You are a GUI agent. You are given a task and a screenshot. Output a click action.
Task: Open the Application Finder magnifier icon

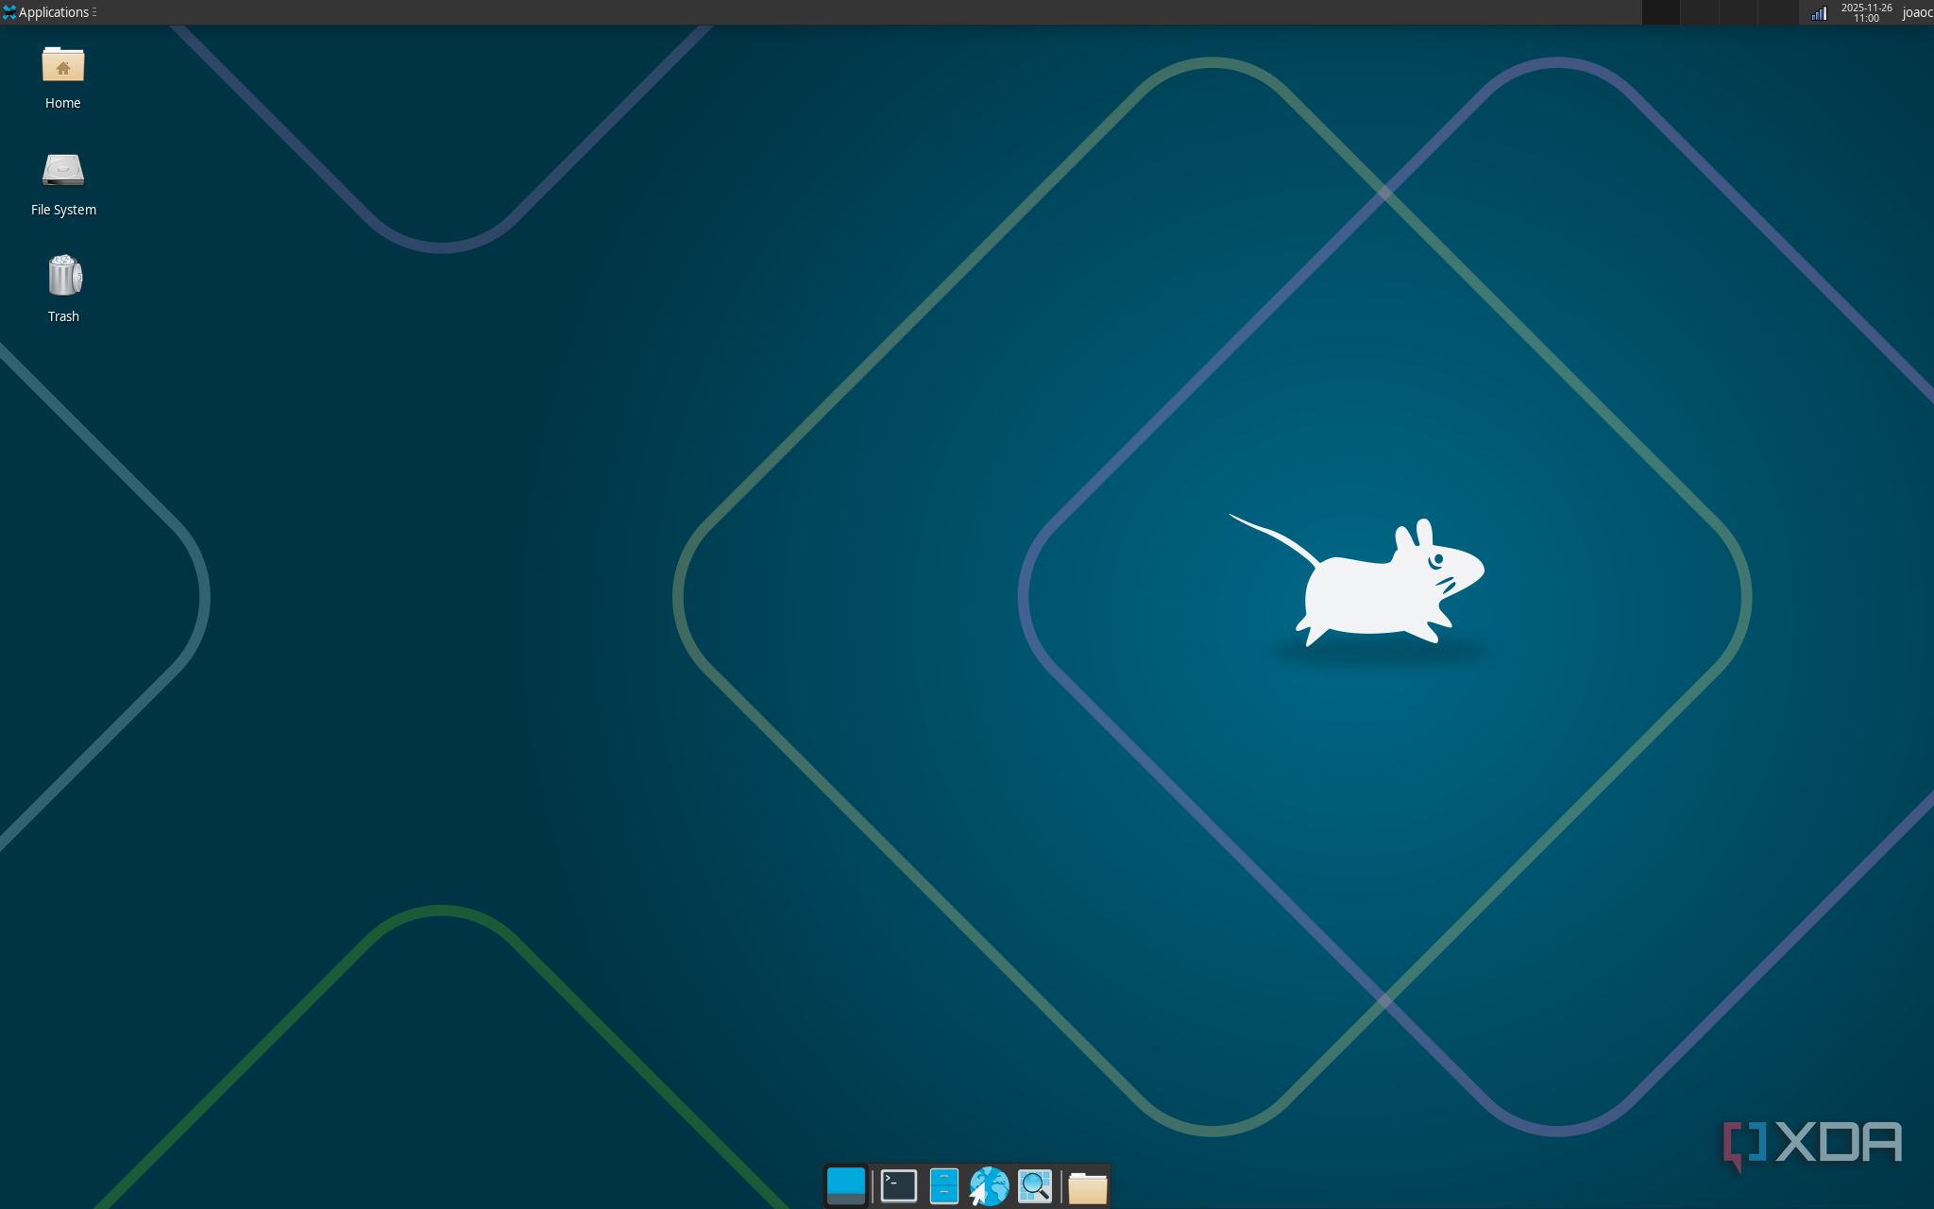click(x=1035, y=1186)
